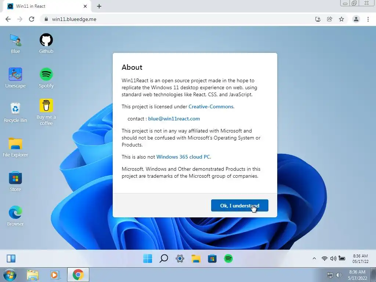This screenshot has width=376, height=282.
Task: Open the Github desktop icon
Action: pos(46,44)
